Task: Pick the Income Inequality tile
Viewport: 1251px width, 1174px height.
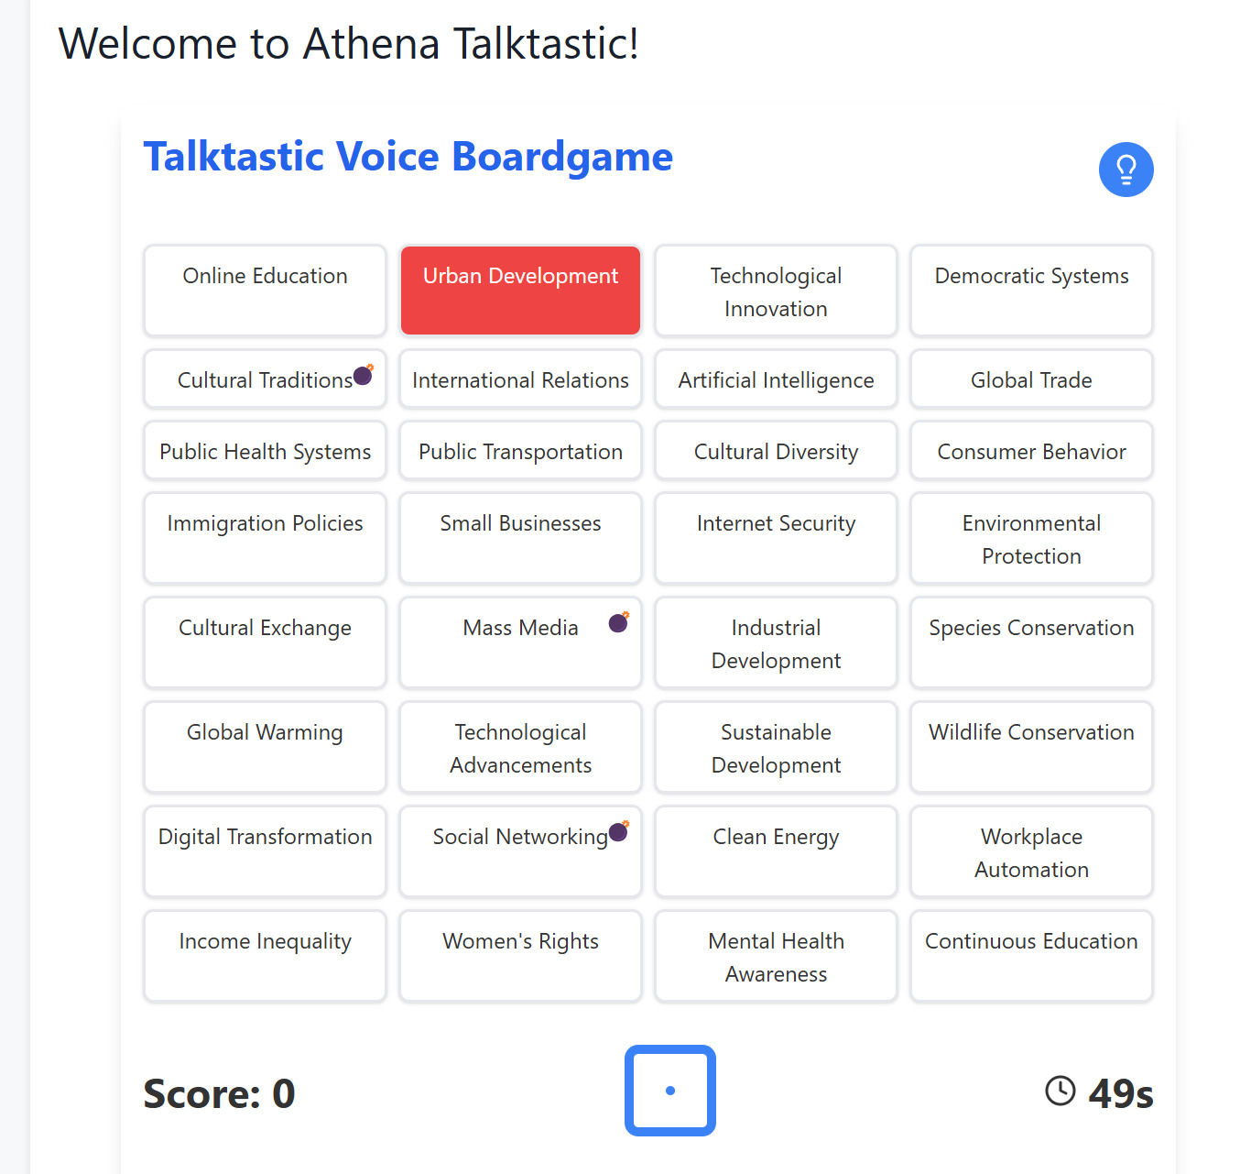Action: click(x=265, y=955)
